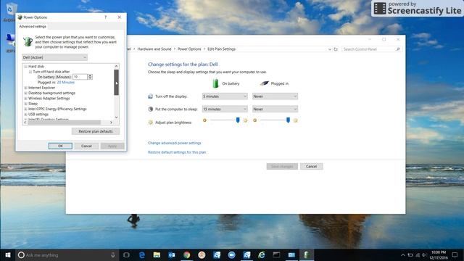Expand the USB settings node
This screenshot has height=261, width=464.
tap(26, 115)
